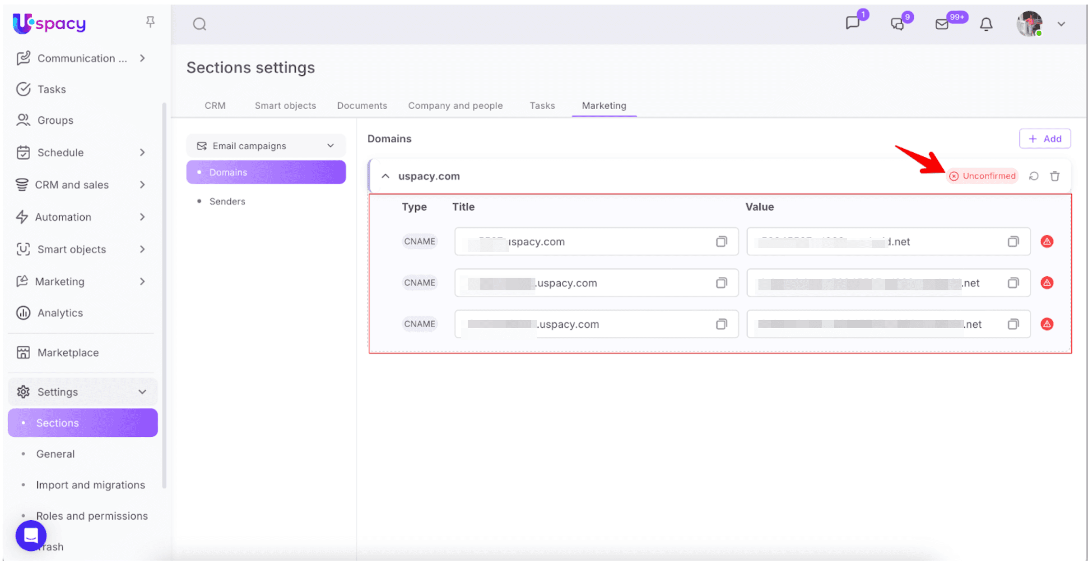Viewport: 1088px width, 568px height.
Task: Open Marketplace from the sidebar
Action: click(68, 353)
